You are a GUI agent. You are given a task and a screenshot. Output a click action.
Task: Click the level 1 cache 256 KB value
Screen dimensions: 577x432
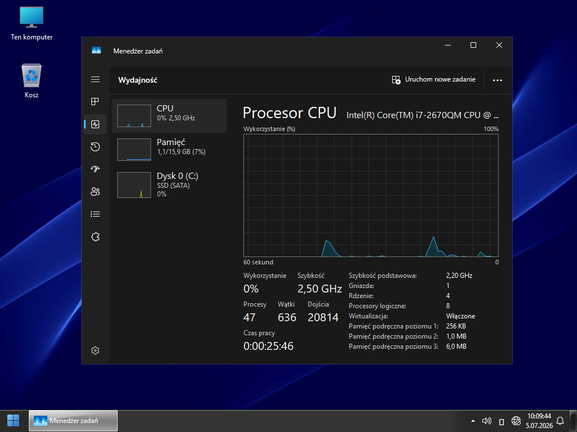[456, 326]
